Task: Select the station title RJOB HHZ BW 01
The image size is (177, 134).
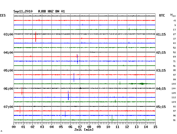Action: [x=51, y=11]
